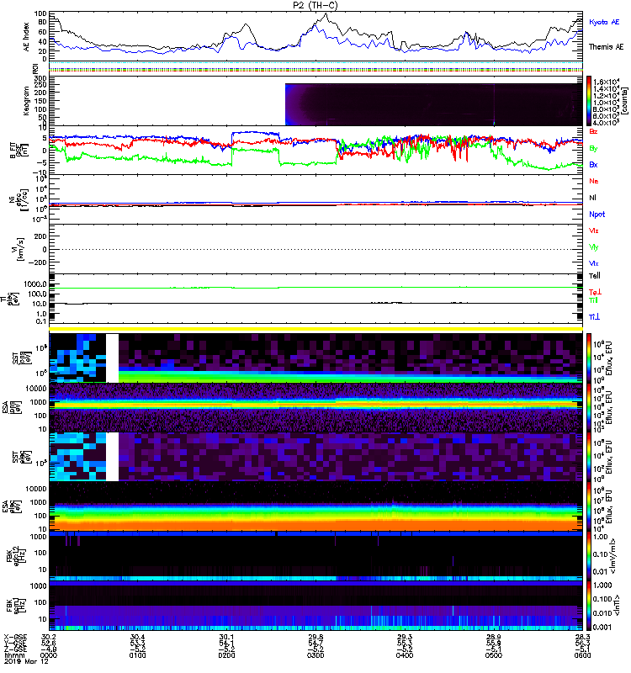Click the 0300 time tick label
Image resolution: width=631 pixels, height=673 pixels.
[x=315, y=655]
